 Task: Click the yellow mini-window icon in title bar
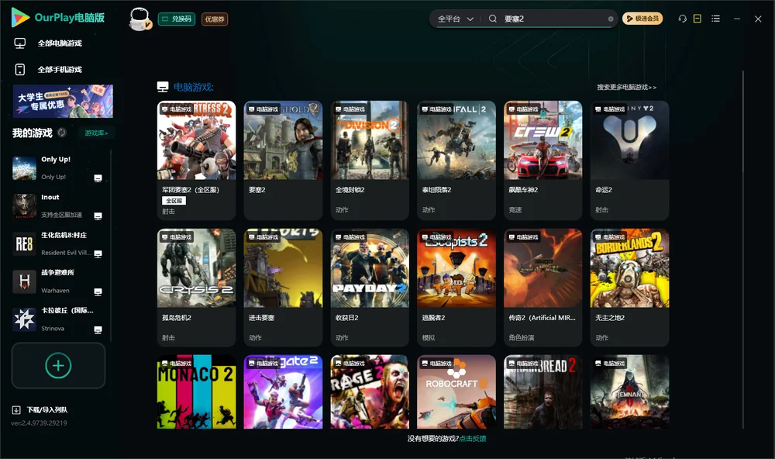click(x=697, y=19)
